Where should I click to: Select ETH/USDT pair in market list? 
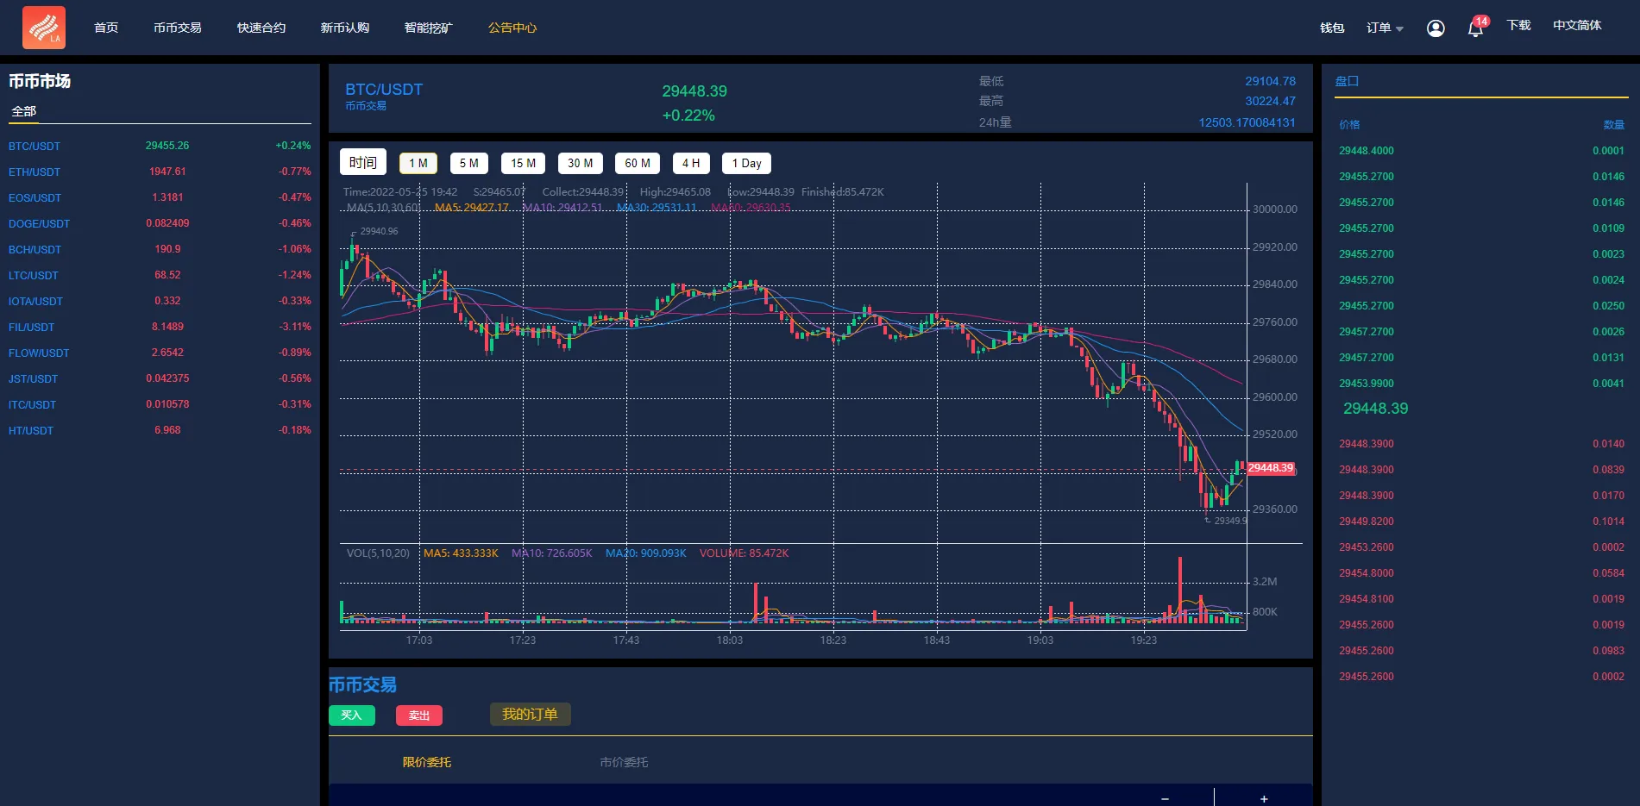(35, 172)
